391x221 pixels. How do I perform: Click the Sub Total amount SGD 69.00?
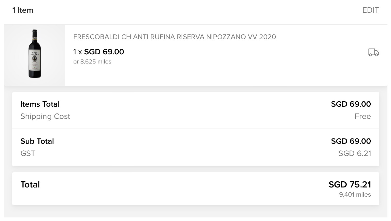point(351,141)
